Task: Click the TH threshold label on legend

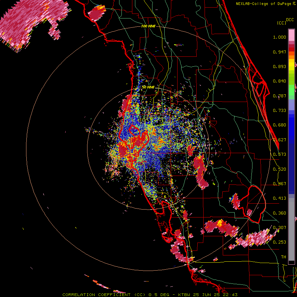Action: (283, 257)
